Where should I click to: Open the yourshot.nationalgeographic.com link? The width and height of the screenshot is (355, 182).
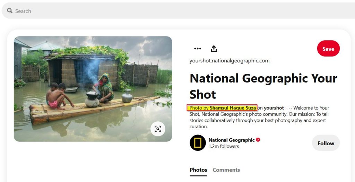click(x=230, y=61)
